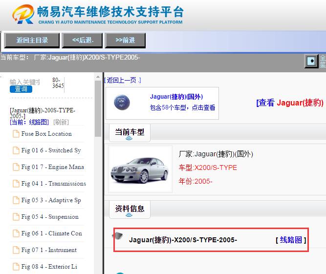Click the silver Jaguar S-TYPE car thumbnail

coord(140,170)
